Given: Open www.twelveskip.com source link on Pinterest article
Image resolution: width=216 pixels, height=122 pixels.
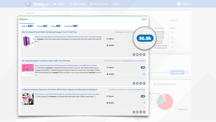Looking at the screenshot, I should pos(129,61).
